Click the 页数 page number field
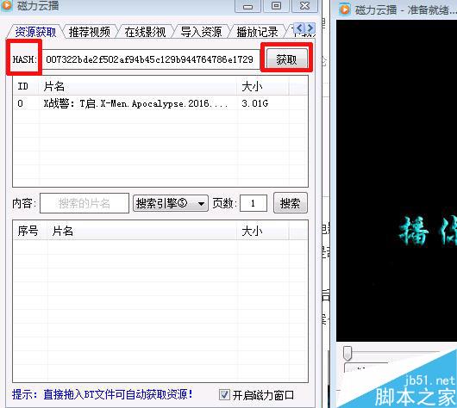Screen dimensions: 457x408 pyautogui.click(x=254, y=203)
